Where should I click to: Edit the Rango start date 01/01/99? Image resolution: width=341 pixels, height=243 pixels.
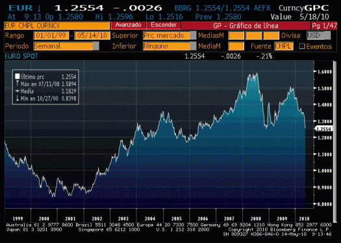pyautogui.click(x=51, y=36)
